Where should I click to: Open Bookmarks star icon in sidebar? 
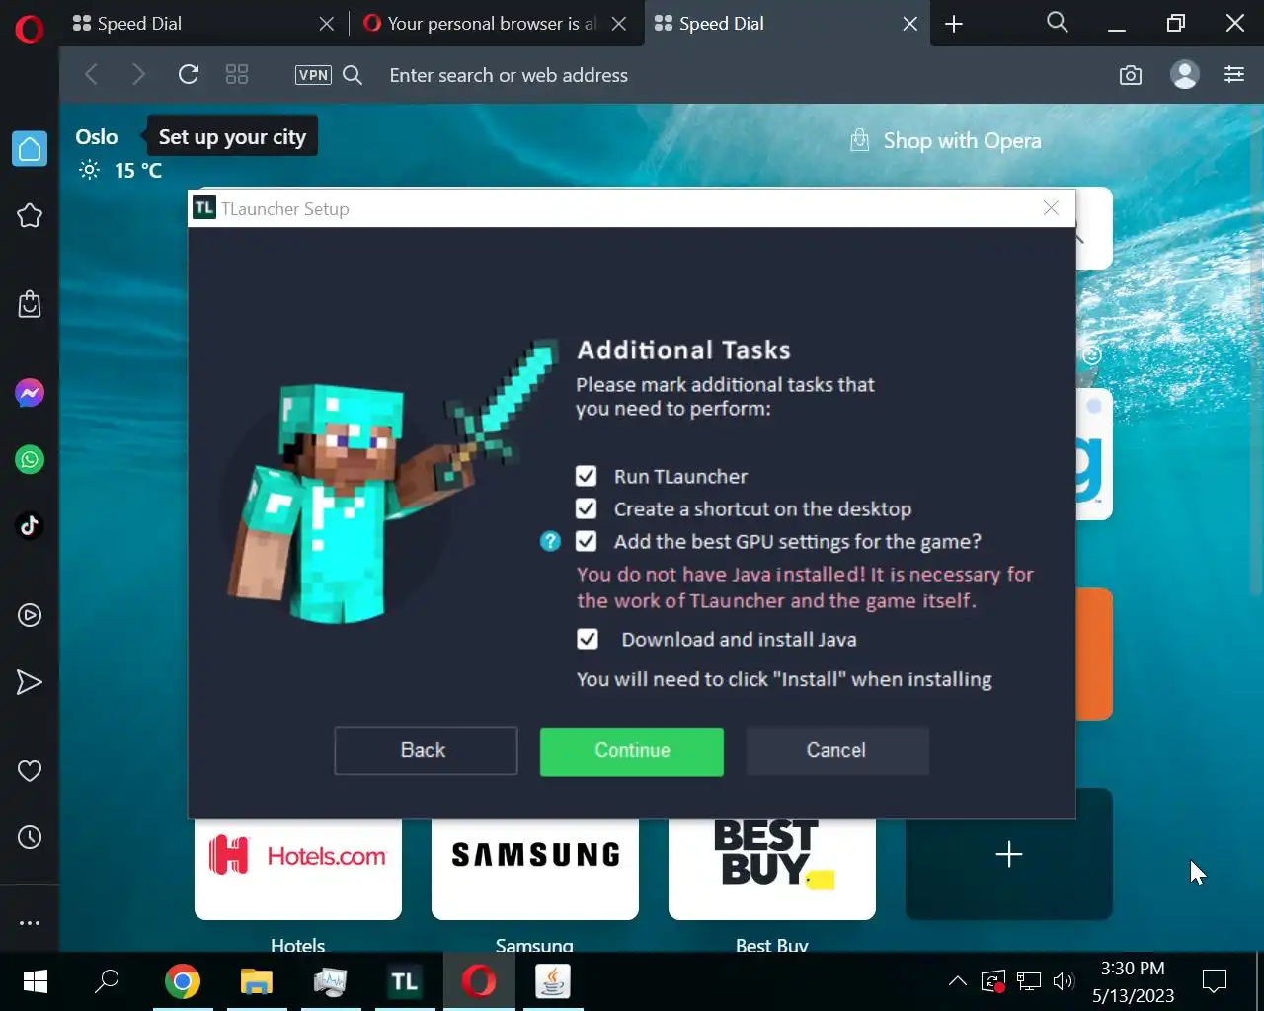tap(30, 215)
